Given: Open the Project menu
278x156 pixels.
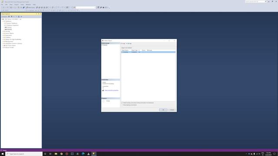Looking at the screenshot, I should coord(17,5).
